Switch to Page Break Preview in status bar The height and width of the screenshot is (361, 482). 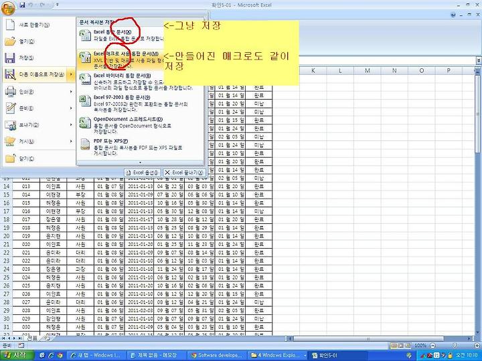[408, 346]
